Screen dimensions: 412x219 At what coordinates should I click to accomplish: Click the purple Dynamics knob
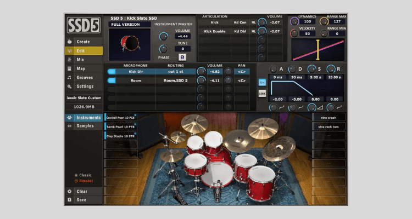(x=294, y=21)
